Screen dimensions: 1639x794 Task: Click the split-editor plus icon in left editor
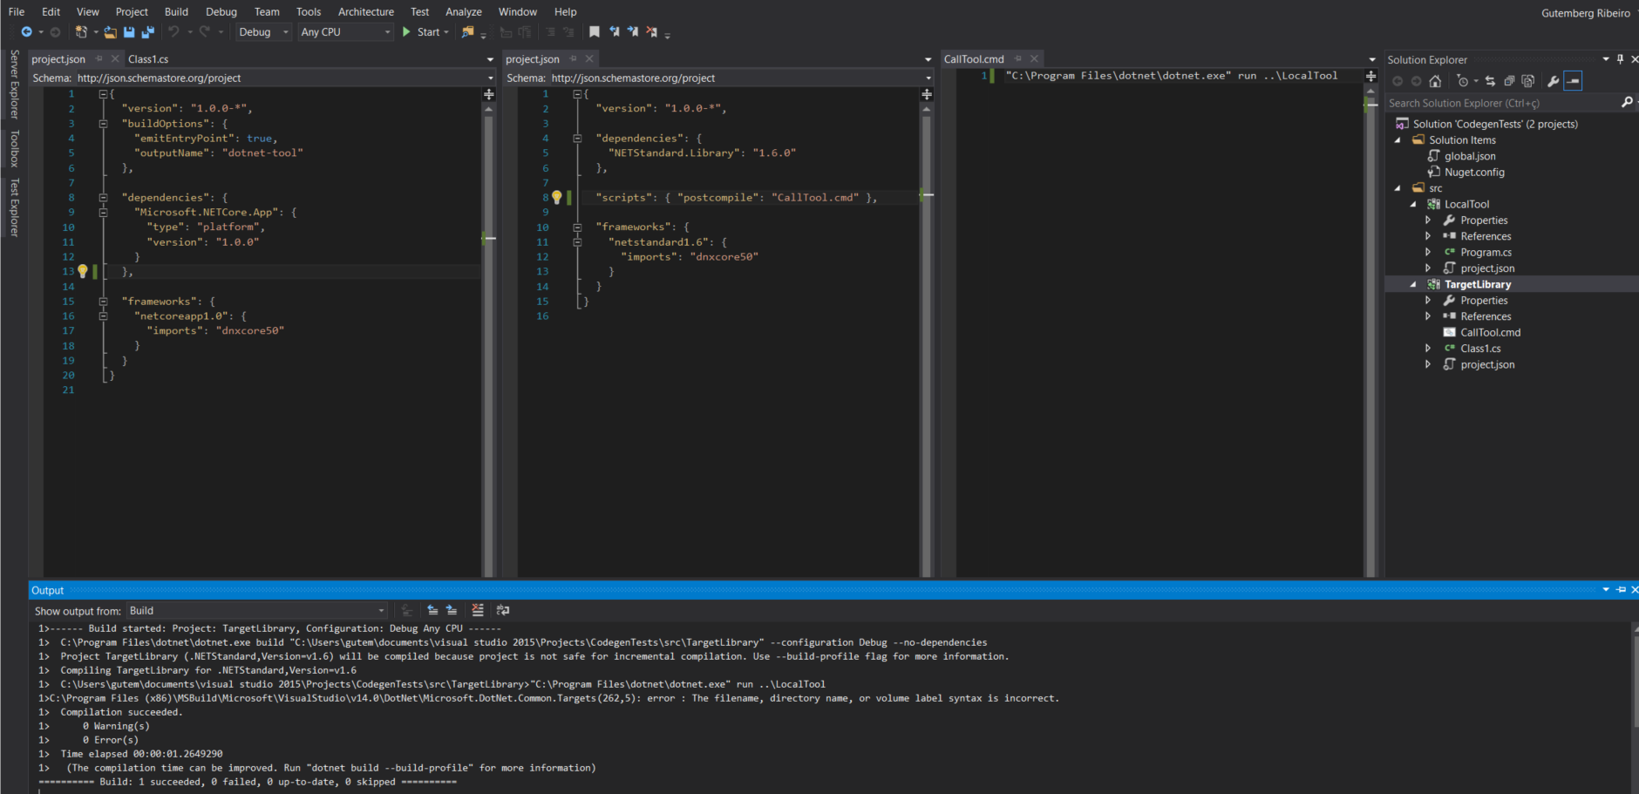[x=488, y=94]
